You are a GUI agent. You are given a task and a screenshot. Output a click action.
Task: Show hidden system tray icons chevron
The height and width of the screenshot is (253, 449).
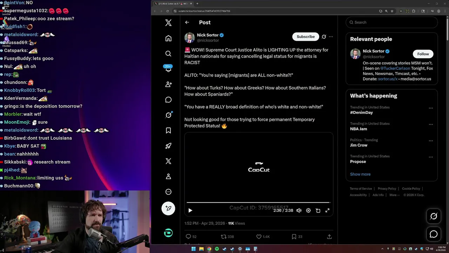tap(382, 249)
